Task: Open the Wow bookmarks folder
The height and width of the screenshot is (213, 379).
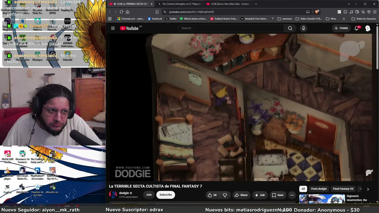Action: tap(331, 19)
